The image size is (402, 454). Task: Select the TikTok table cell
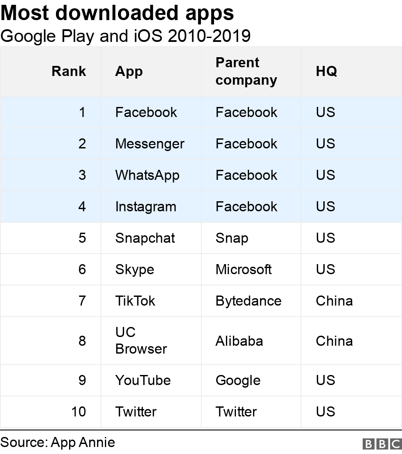[x=135, y=301]
